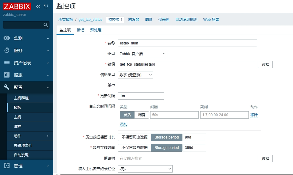293x175 pixels.
Task: Open the 信息类型 dropdown
Action: click(x=135, y=75)
